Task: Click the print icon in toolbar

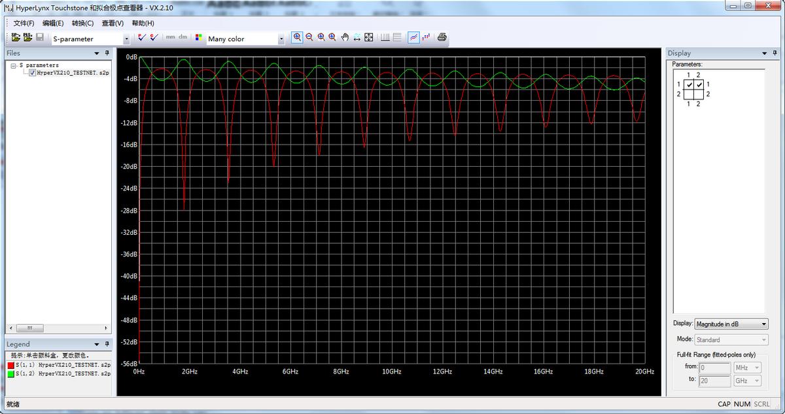Action: (442, 37)
